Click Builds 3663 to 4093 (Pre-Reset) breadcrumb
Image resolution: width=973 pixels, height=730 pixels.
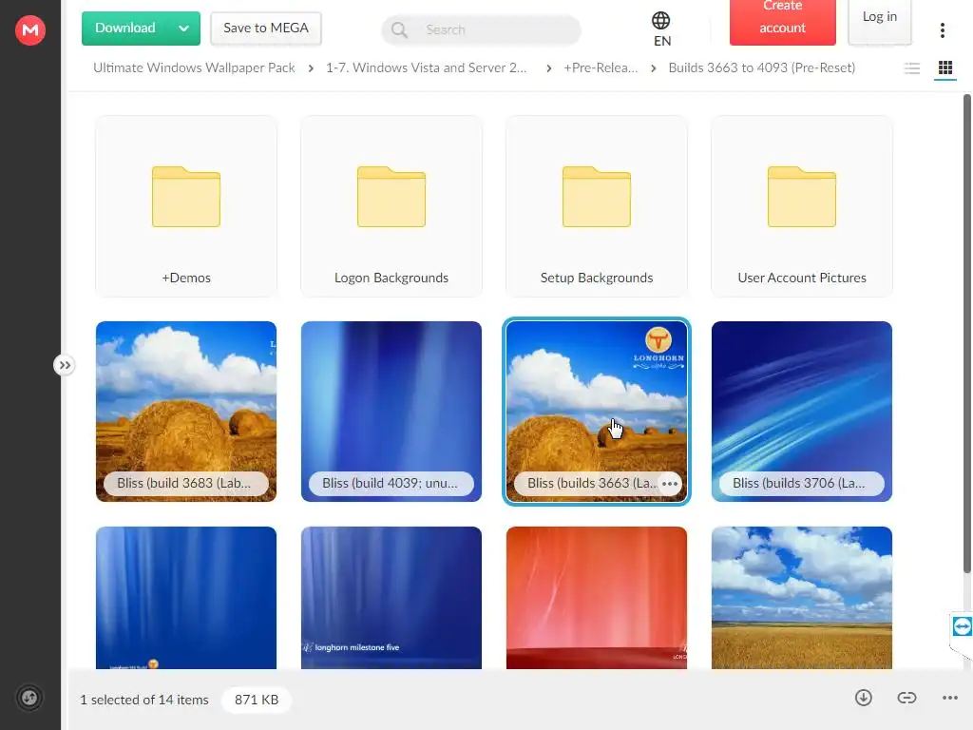tap(761, 67)
